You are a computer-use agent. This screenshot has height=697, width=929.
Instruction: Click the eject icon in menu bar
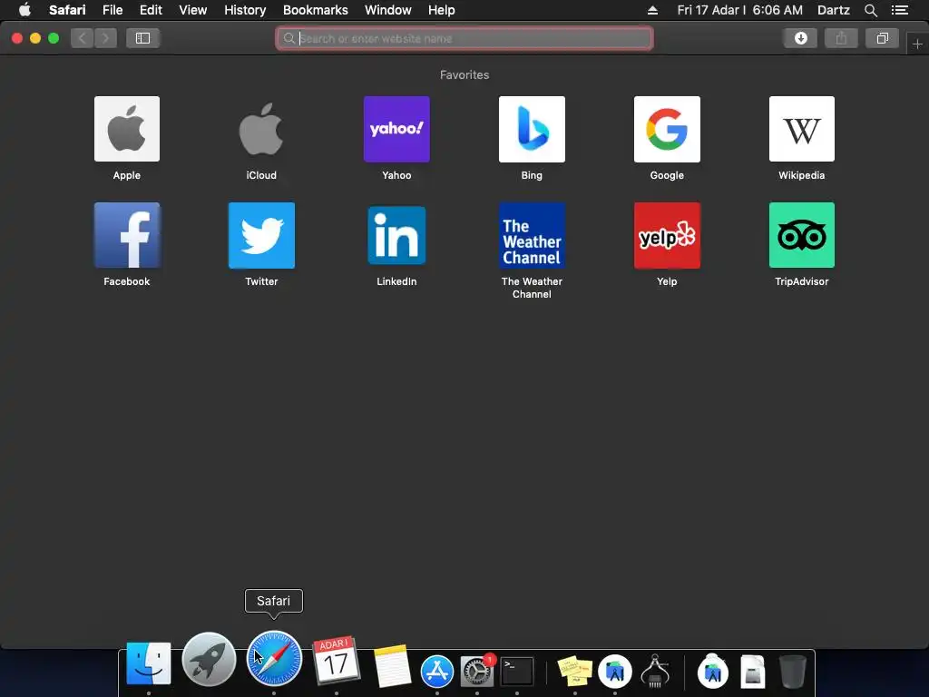(652, 10)
